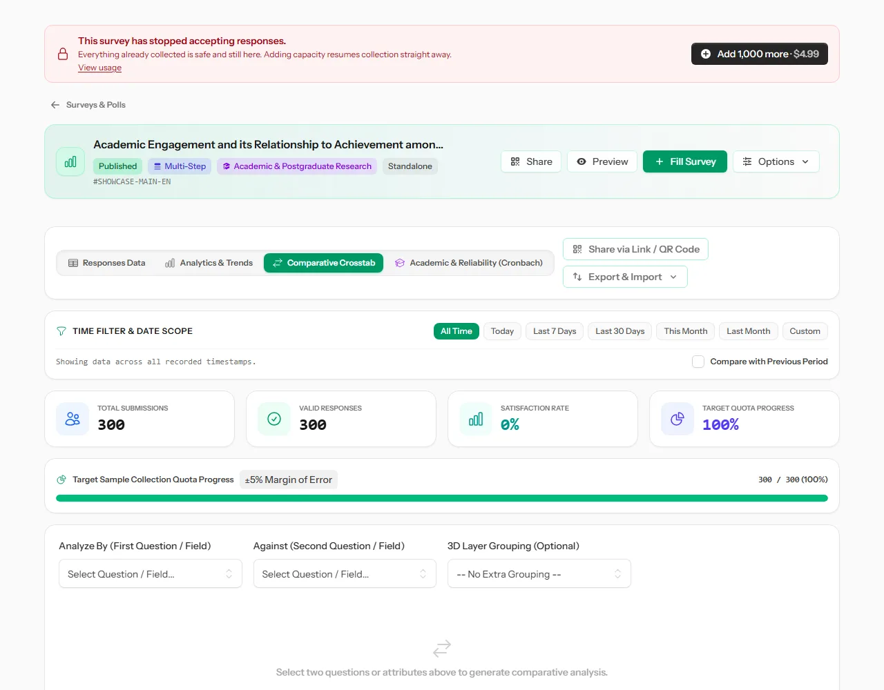This screenshot has height=690, width=884.
Task: Select the Comparative Crosstab tab
Action: point(323,263)
